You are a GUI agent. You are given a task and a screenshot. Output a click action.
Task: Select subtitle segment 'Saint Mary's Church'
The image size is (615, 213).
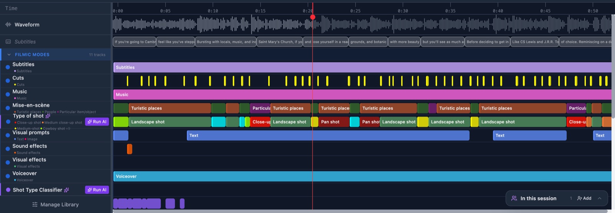point(280,42)
